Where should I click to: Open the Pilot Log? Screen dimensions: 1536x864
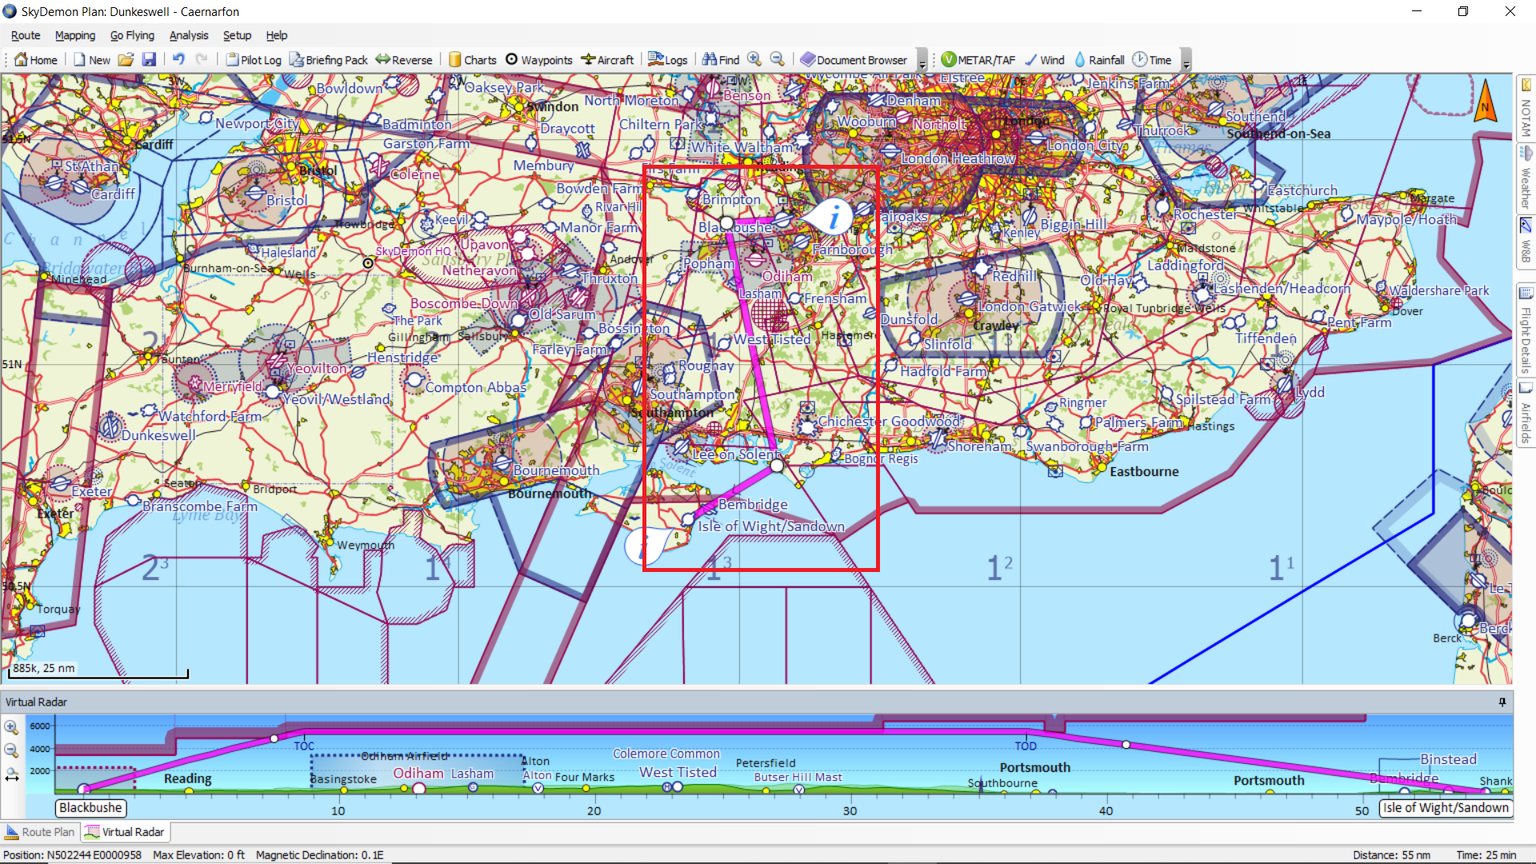[254, 60]
